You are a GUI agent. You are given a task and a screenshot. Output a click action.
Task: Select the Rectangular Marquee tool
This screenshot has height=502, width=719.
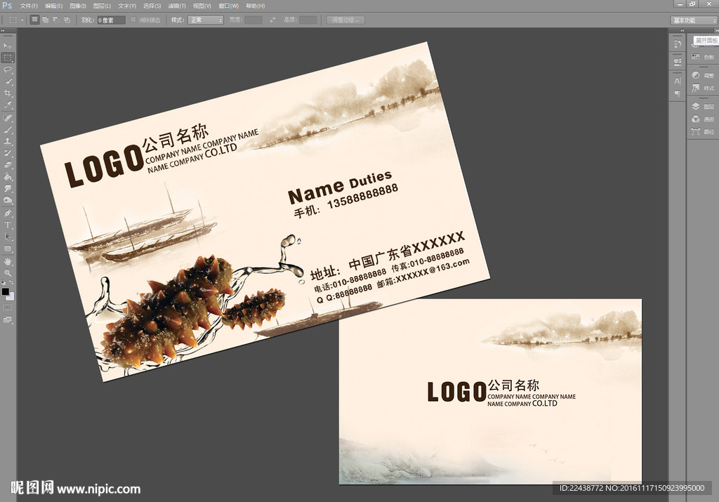[x=8, y=58]
